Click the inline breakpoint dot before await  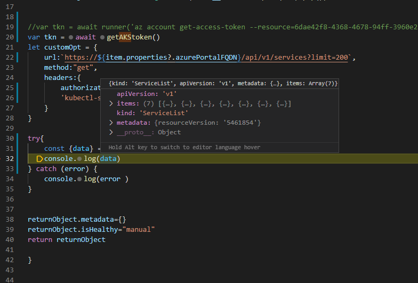point(71,37)
